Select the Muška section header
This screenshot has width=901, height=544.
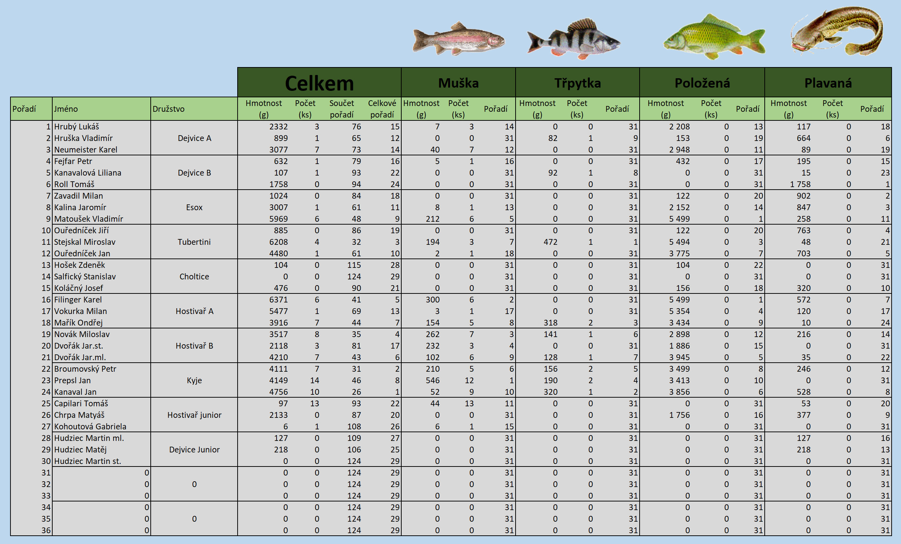point(458,83)
